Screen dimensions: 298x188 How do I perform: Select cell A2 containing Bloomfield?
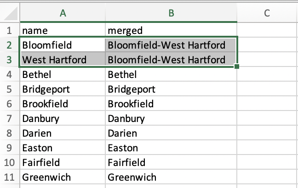[63, 45]
